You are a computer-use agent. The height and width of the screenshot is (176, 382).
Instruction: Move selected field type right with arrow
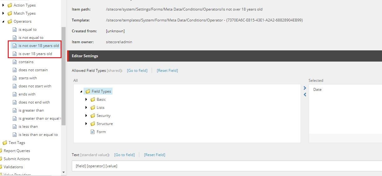point(305,88)
